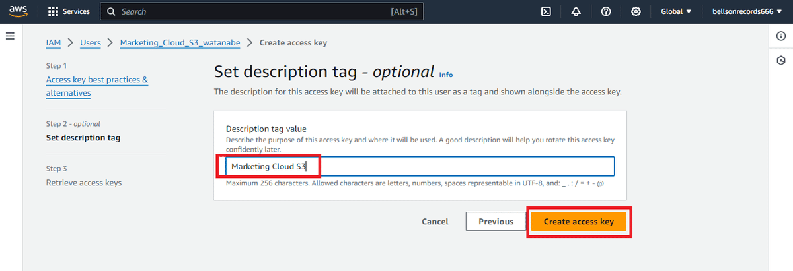Toggle the hamburger side navigation menu
This screenshot has width=793, height=271.
10,35
